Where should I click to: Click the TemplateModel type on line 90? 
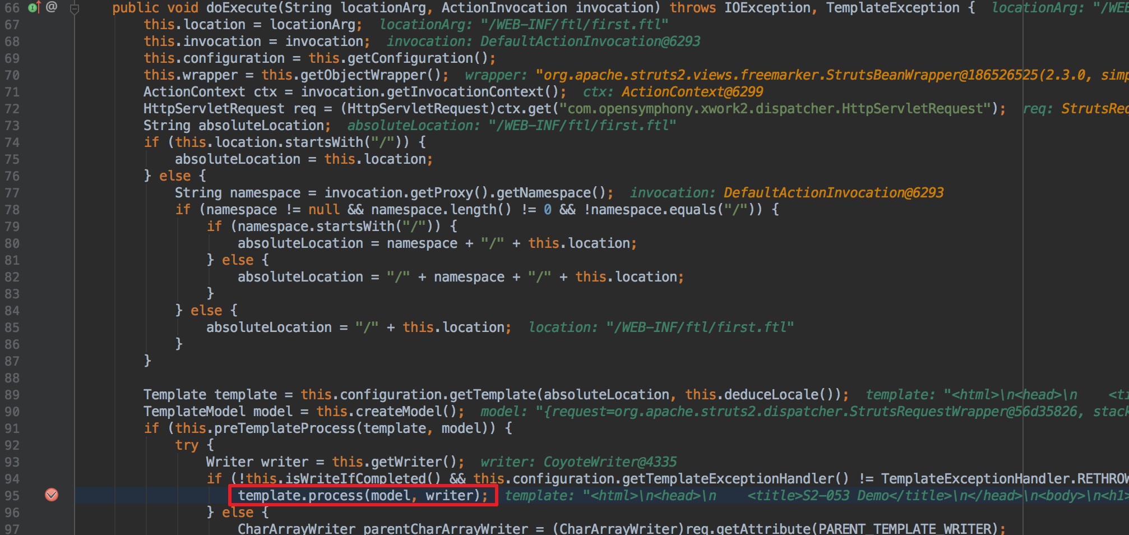[x=194, y=412]
